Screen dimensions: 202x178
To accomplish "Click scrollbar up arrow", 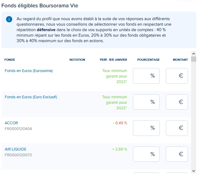I will 193,54.
